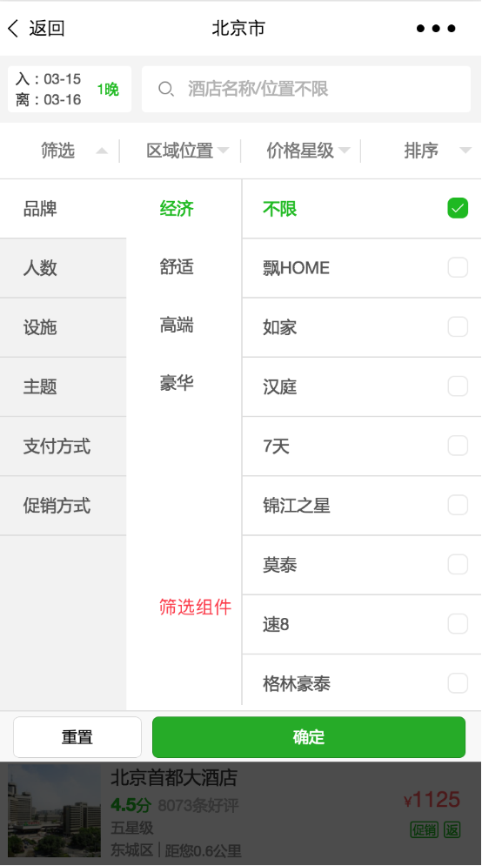482x866 pixels.
Task: Choose the 舒适 brand tier
Action: point(177,266)
